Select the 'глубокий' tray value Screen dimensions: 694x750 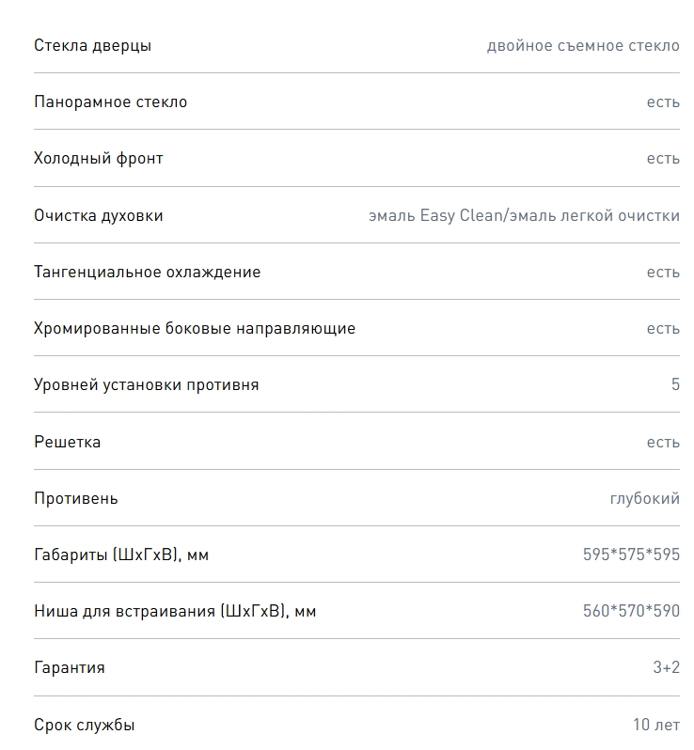[645, 498]
